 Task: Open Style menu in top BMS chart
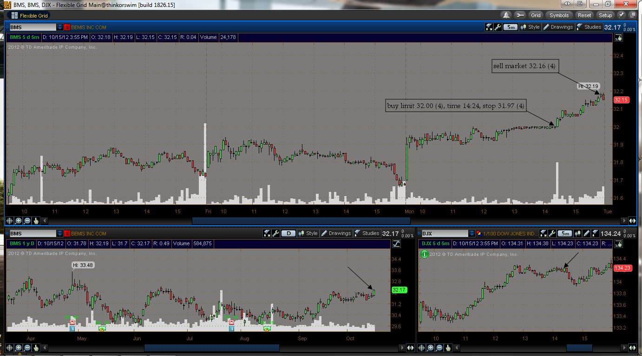point(530,27)
